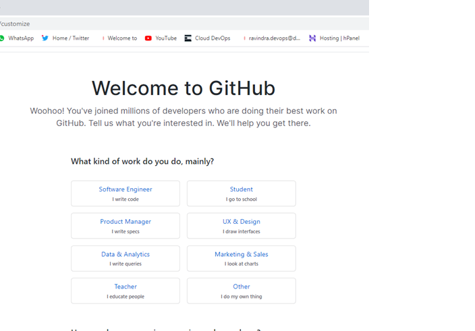The width and height of the screenshot is (475, 331).
Task: Click the 'What kind of work' question heading
Action: [142, 161]
